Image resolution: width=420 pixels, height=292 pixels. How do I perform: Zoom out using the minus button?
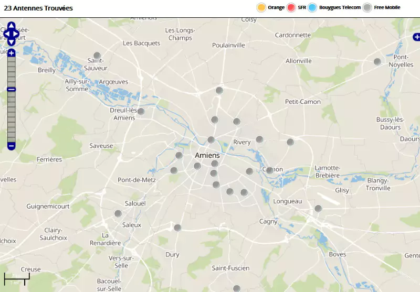[11, 146]
